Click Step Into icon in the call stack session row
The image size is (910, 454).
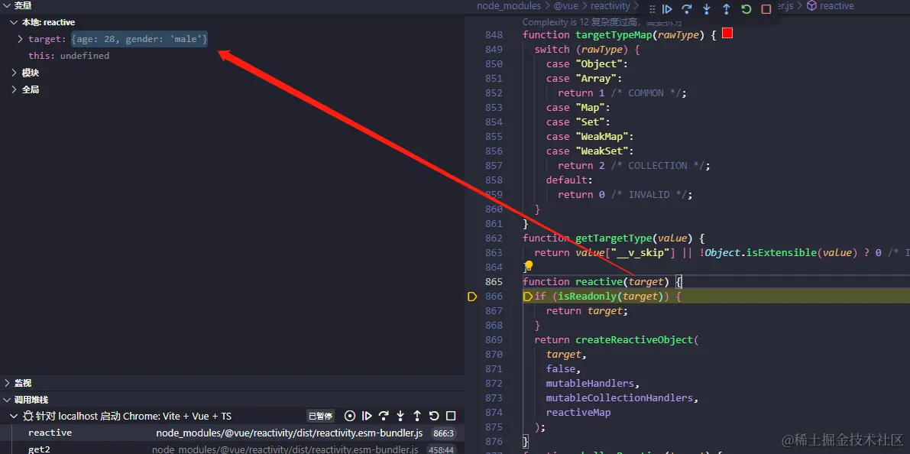point(400,416)
